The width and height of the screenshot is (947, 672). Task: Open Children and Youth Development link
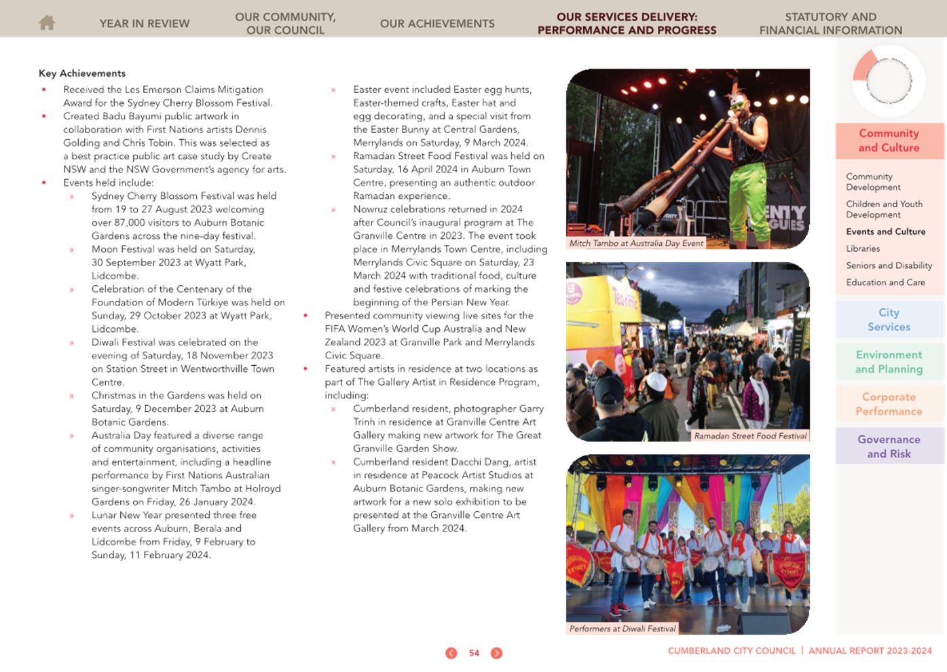(x=884, y=209)
